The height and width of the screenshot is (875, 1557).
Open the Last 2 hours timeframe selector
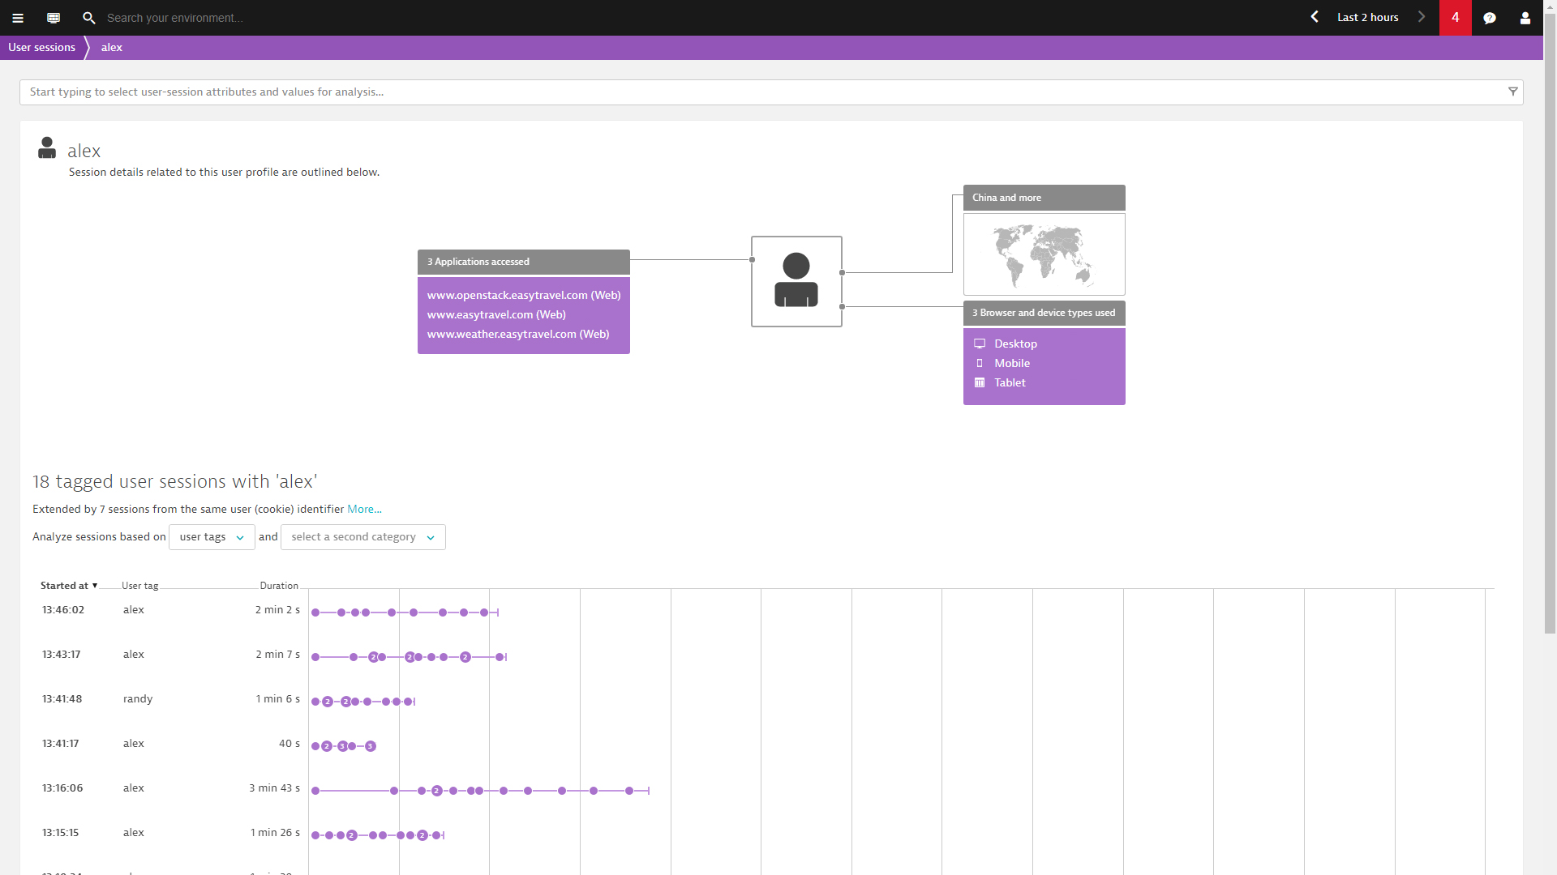point(1367,17)
